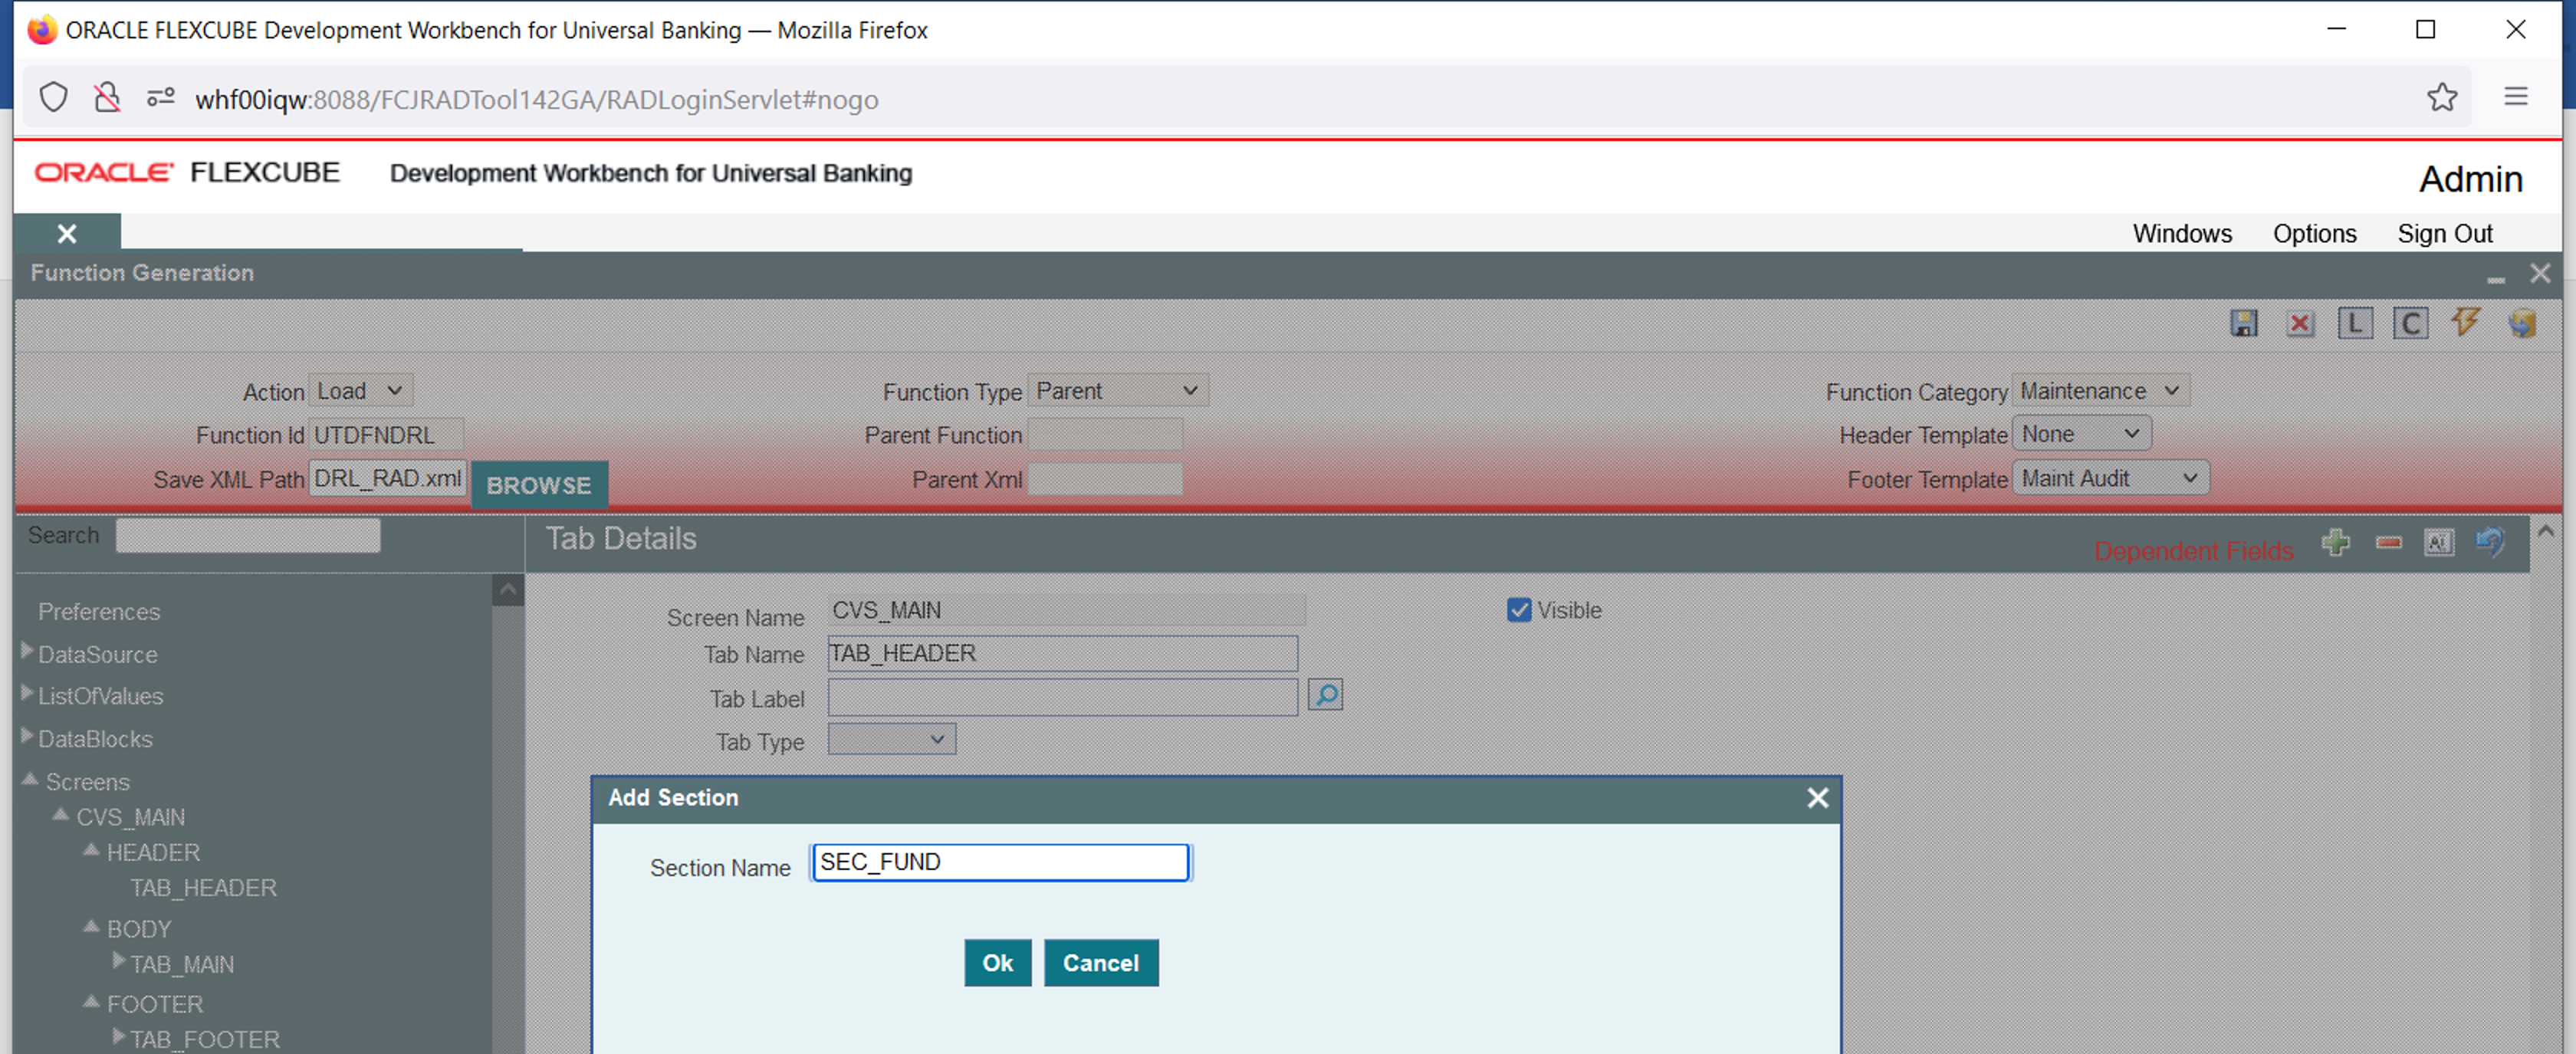The image size is (2576, 1054).
Task: Open the Function Type dropdown
Action: pos(1116,391)
